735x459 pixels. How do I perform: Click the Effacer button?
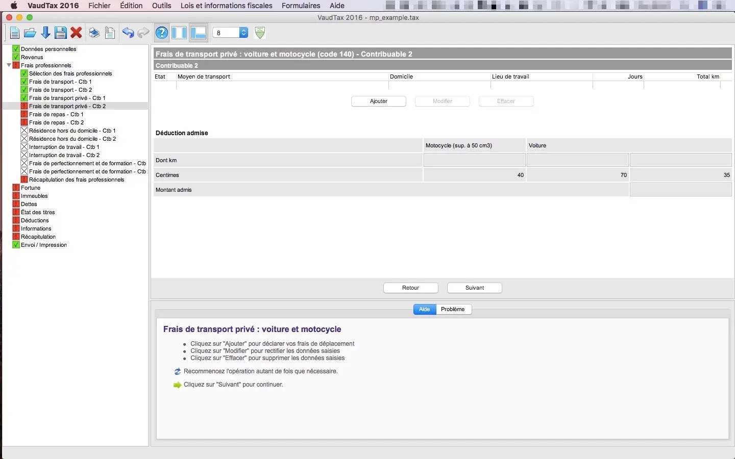coord(506,101)
